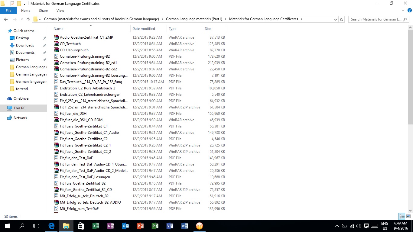This screenshot has height=232, width=413.
Task: Select Fit_fuers_Goethe-Zertifikat_C2_2 file
Action: pyautogui.click(x=85, y=152)
